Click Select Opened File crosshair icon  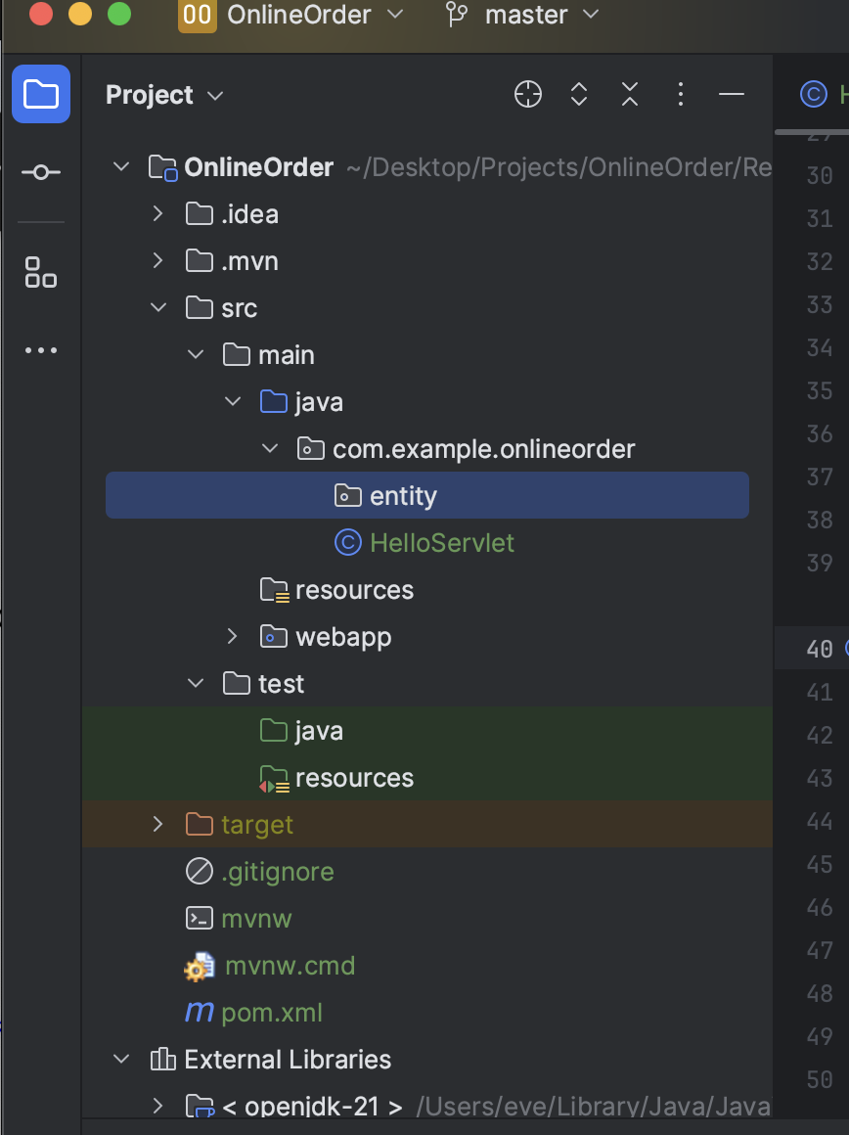click(x=527, y=94)
